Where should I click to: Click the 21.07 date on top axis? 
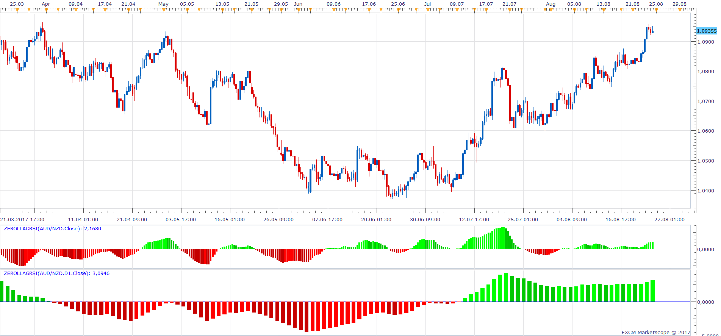coord(510,4)
